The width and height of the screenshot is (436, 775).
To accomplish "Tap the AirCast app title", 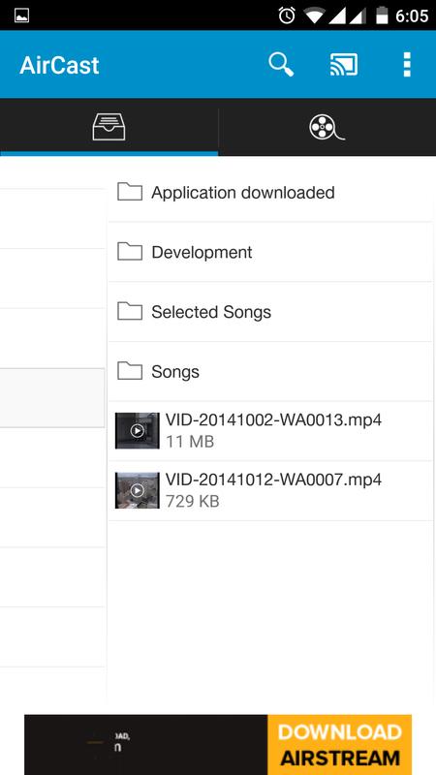I will click(x=59, y=65).
